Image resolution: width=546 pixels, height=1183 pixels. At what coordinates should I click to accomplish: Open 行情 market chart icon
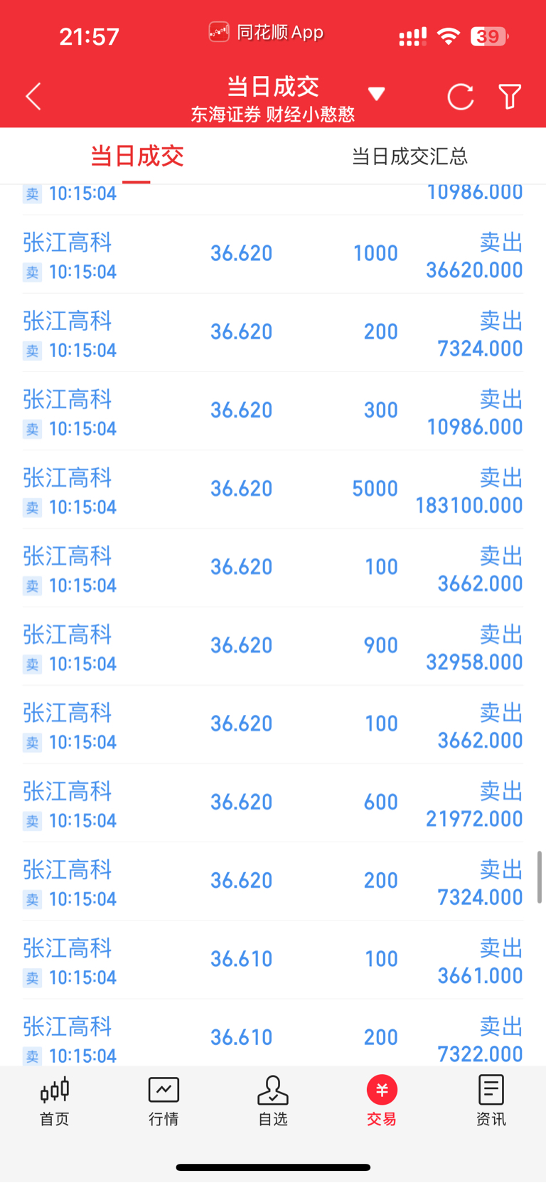coord(164,1090)
